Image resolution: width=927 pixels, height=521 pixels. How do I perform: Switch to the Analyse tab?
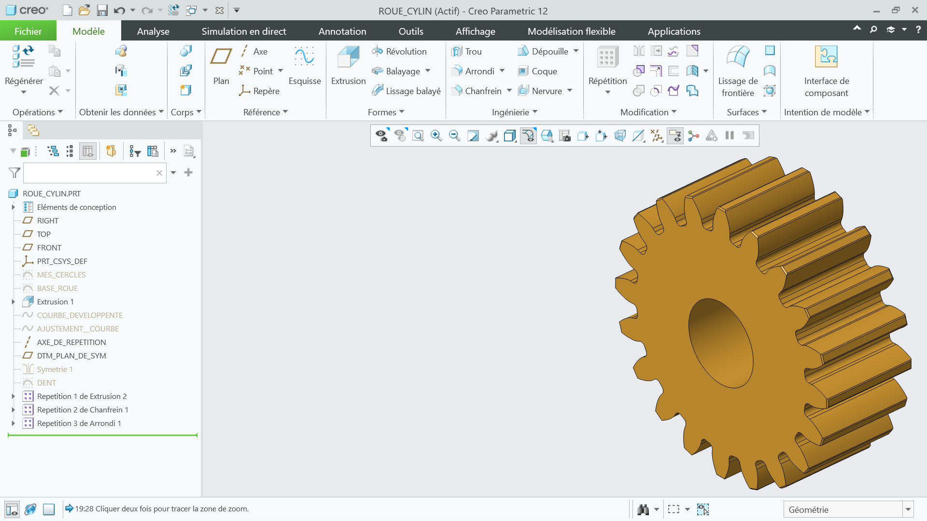click(153, 31)
